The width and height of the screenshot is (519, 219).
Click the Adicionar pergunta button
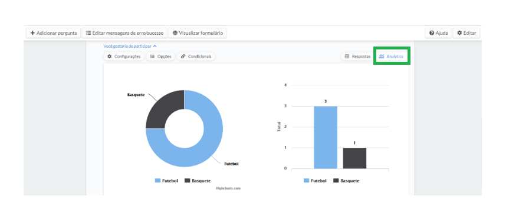pos(53,33)
